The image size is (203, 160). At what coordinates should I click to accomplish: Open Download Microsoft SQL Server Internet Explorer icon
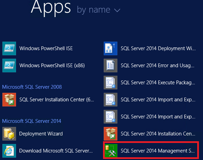click(9, 151)
